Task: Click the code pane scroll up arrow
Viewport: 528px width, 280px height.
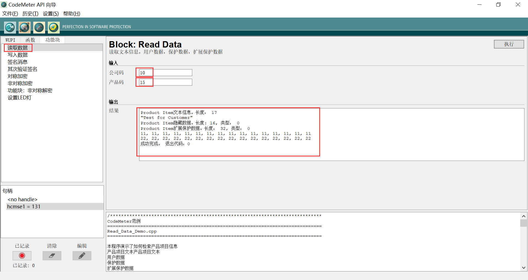Action: 524,216
